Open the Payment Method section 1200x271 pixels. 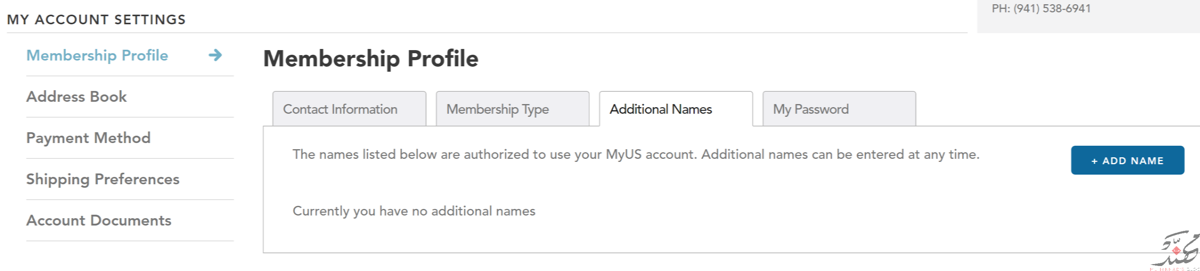pyautogui.click(x=89, y=138)
